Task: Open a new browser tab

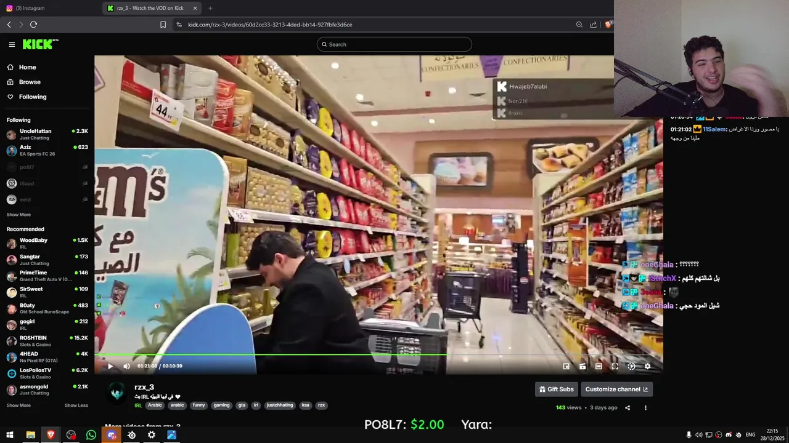Action: click(x=210, y=8)
